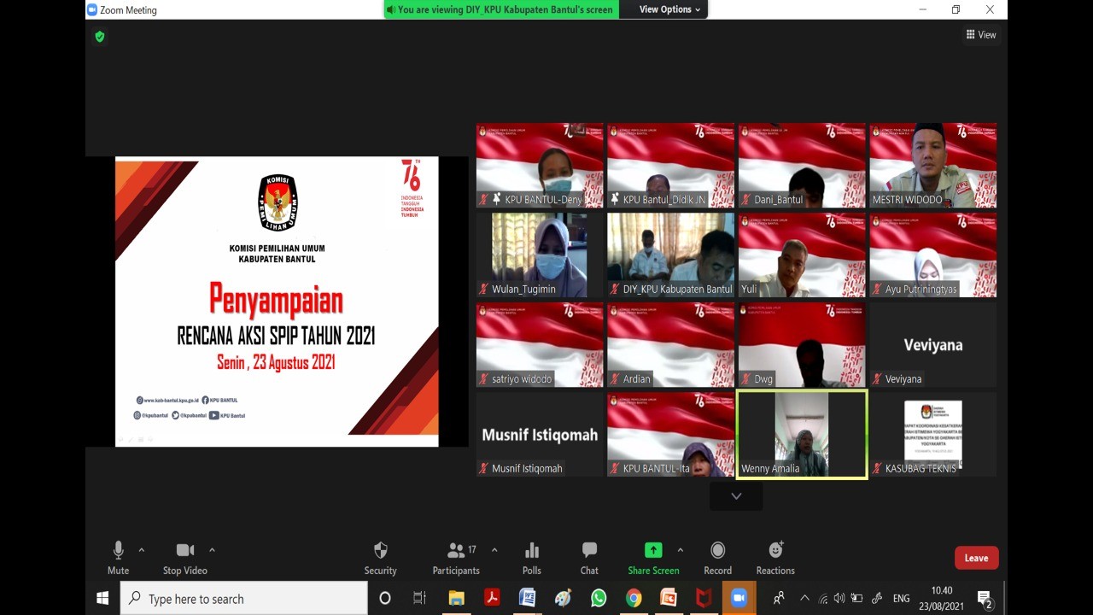Click the green Share Screen icon
Viewport: 1093px width, 615px height.
[653, 551]
